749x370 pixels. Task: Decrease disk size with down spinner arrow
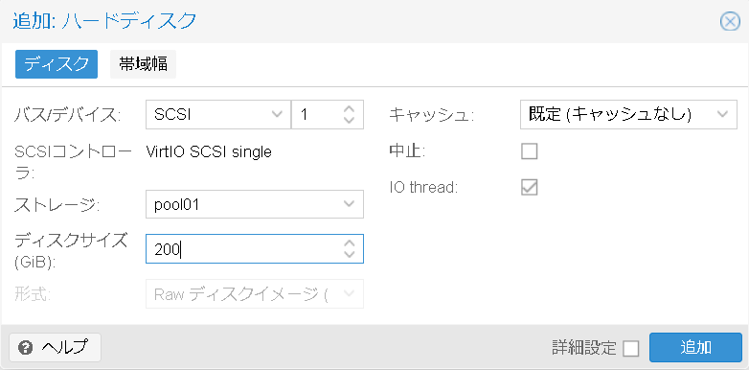(350, 254)
